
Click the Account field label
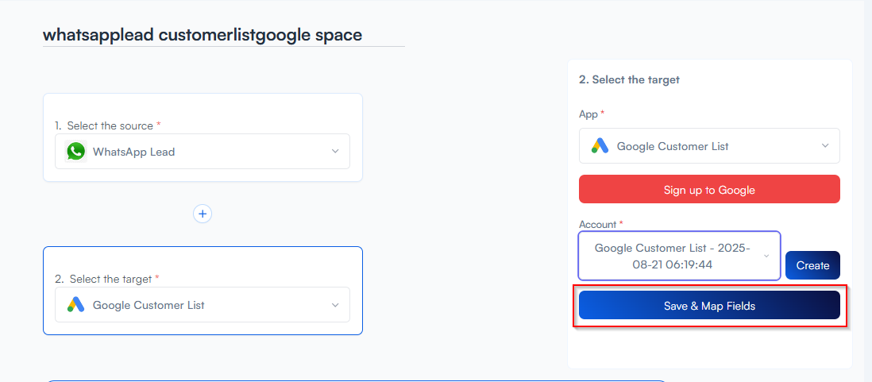(598, 224)
